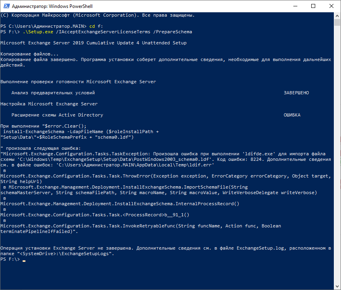Click 'Выполнение проверки готовности' line
Screen dimensions: 341x290
78,82
